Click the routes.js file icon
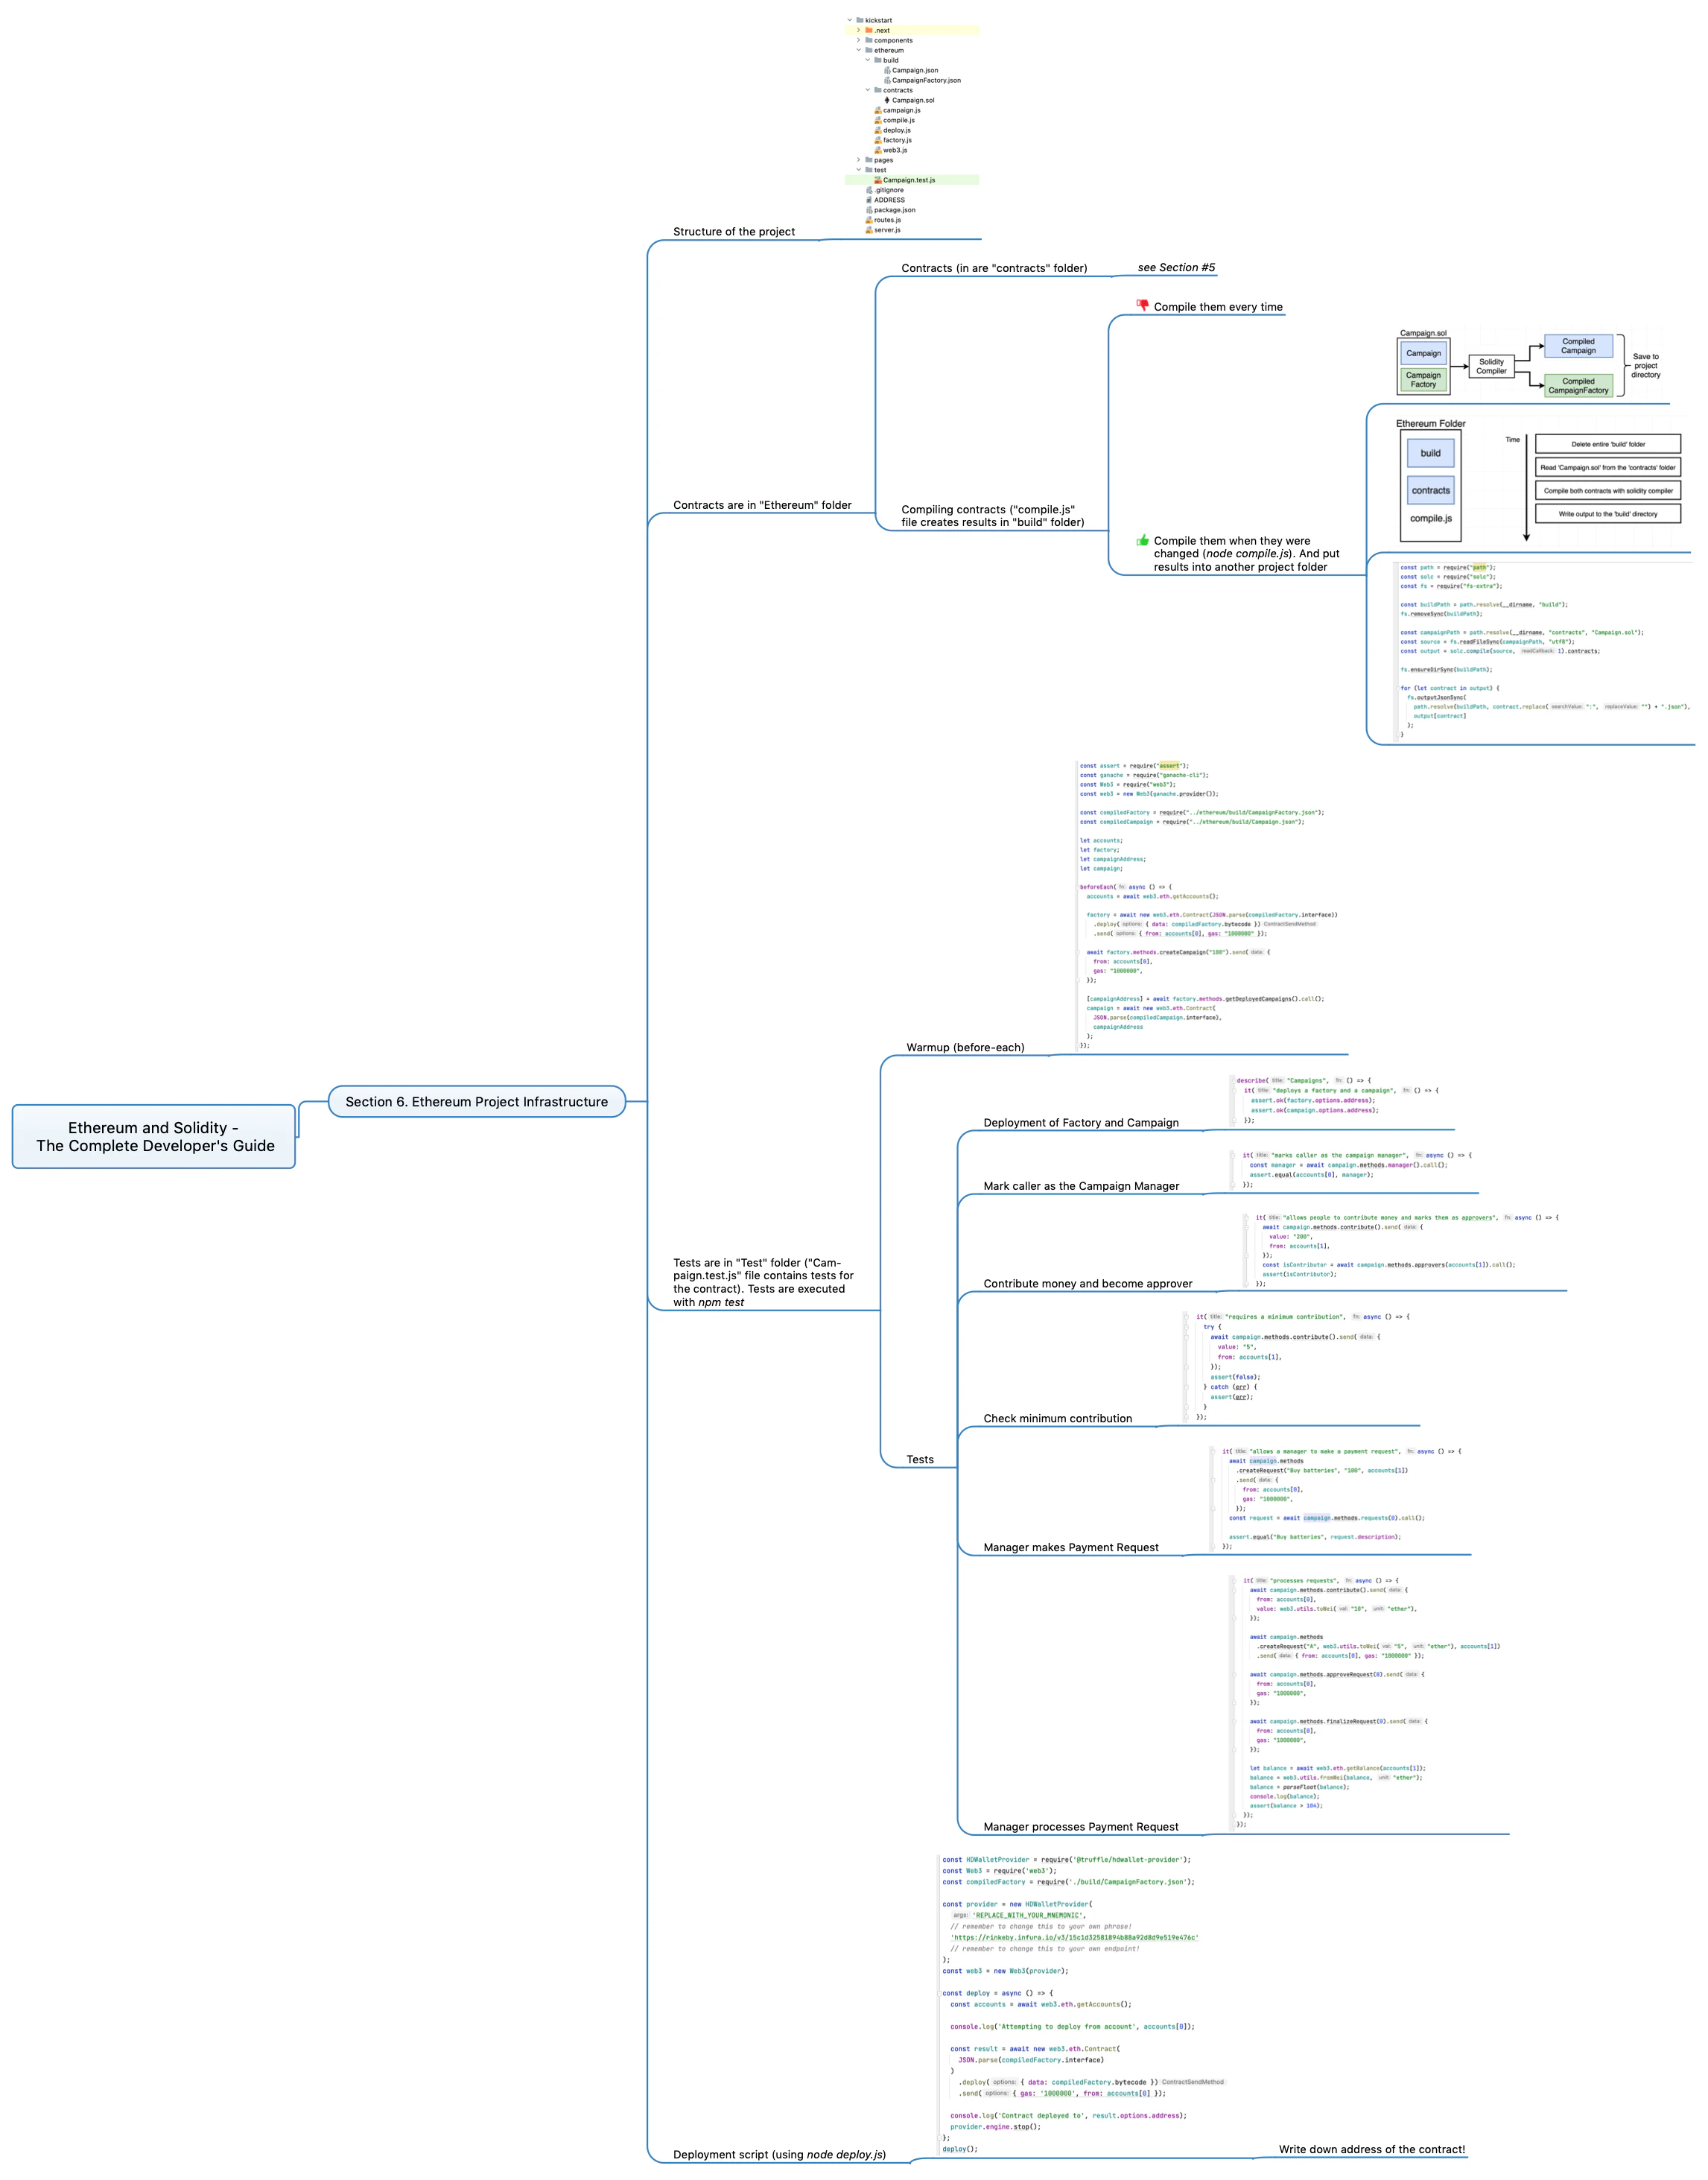This screenshot has height=2180, width=1708. 869,220
